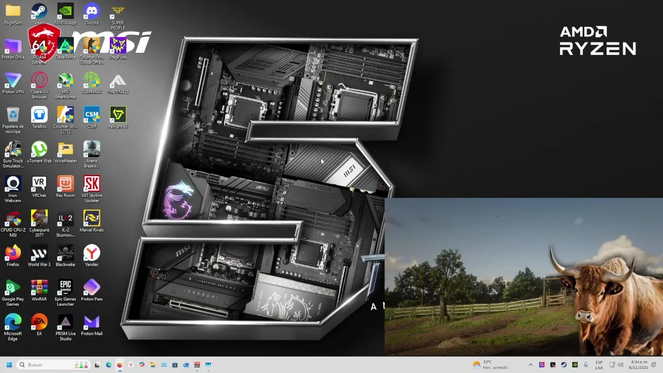663x373 pixels.
Task: Open the GAMEMAX desktop shortcut
Action: (92, 84)
